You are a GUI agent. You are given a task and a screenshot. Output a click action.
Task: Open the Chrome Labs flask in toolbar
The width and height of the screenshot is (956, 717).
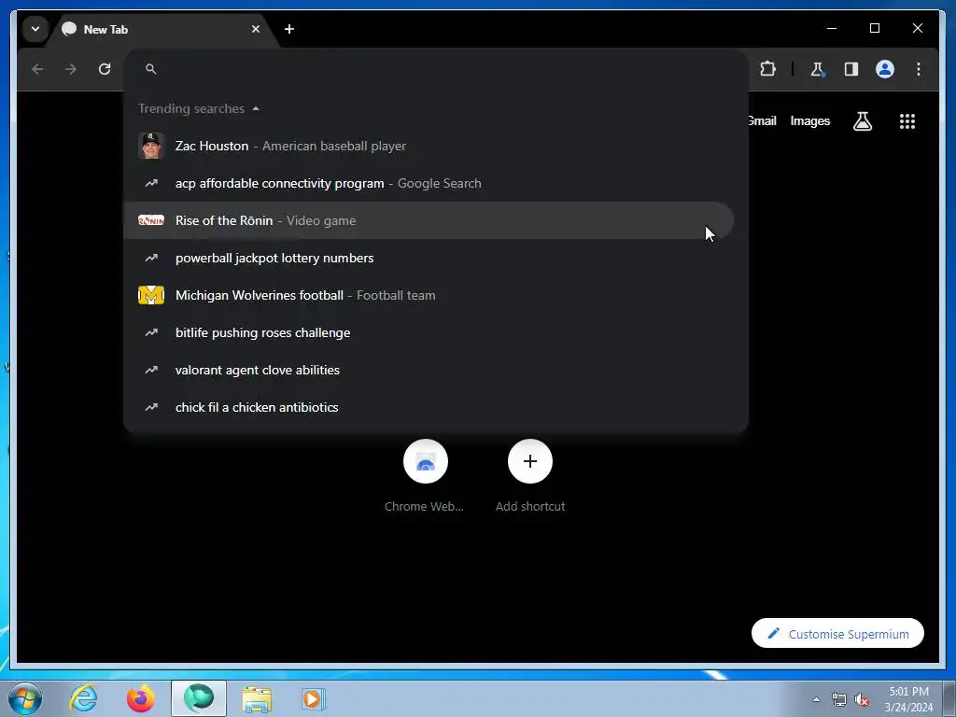click(818, 69)
